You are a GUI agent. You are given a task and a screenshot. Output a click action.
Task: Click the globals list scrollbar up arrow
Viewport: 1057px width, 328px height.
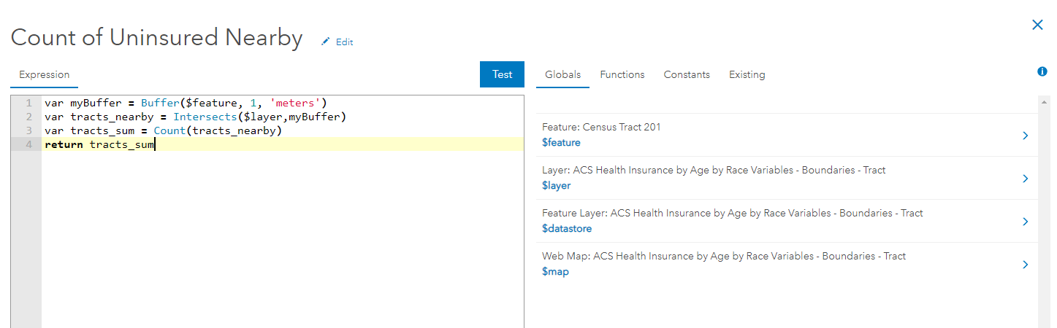tap(1044, 104)
